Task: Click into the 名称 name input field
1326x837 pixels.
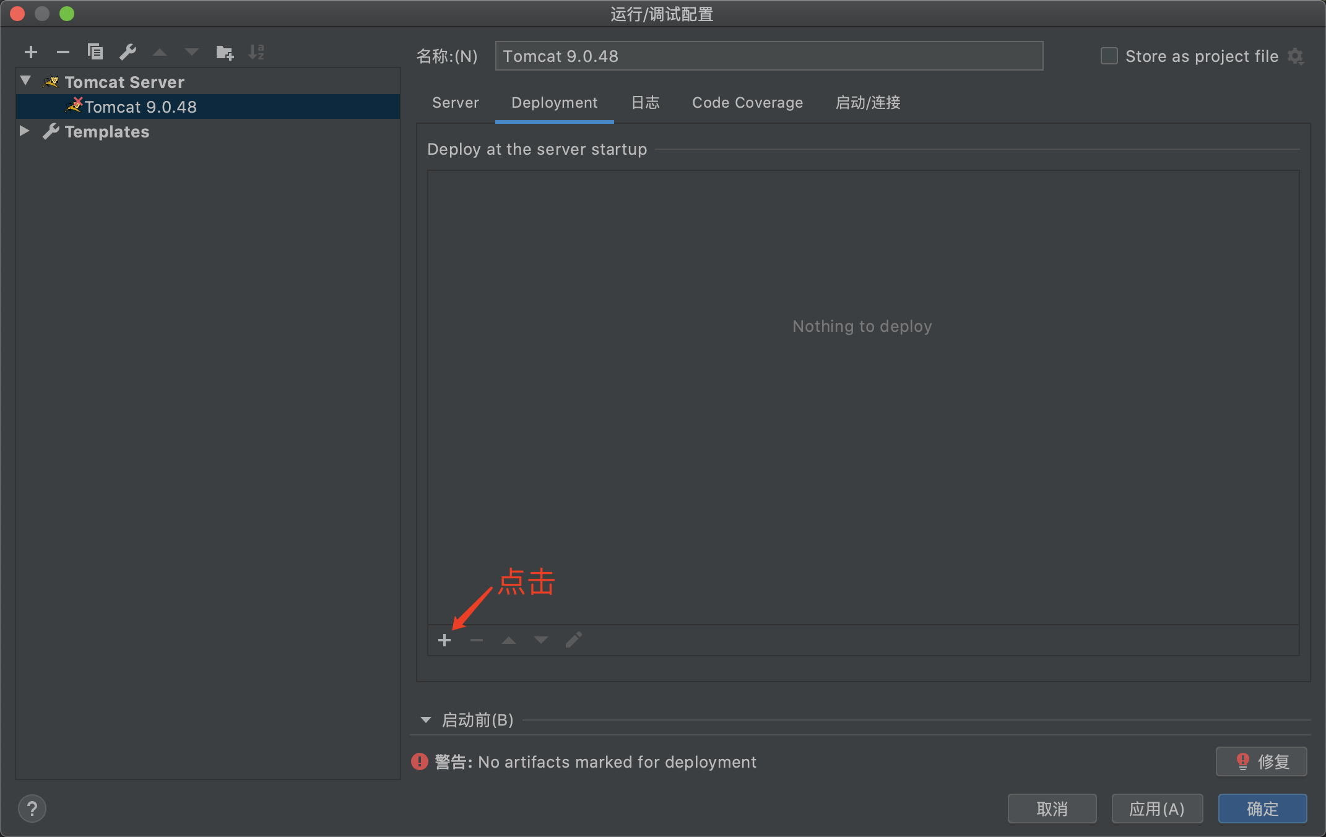Action: 769,56
